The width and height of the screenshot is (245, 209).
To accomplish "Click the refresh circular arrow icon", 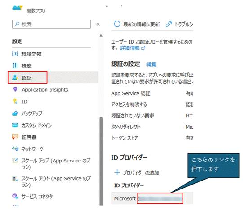I will point(117,24).
